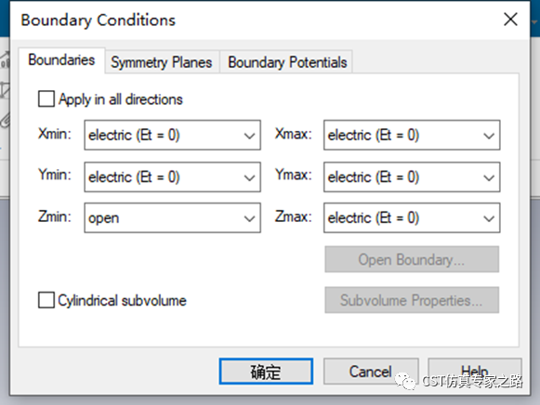Confirm with the 确定 button
The height and width of the screenshot is (405, 540).
(x=266, y=372)
